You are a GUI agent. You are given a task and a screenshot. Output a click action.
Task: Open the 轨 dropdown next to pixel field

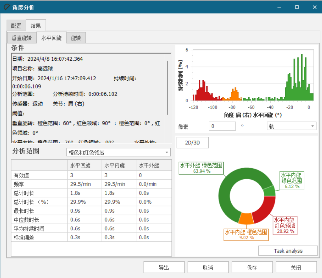(x=291, y=126)
